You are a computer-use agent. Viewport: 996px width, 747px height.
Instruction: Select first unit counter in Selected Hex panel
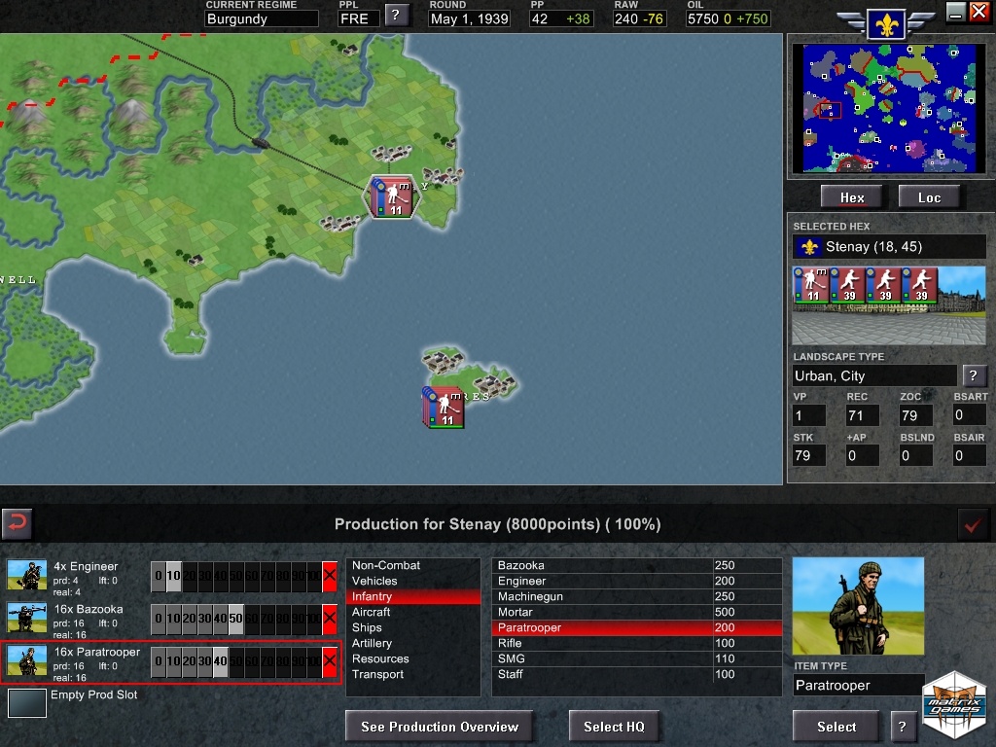point(810,285)
